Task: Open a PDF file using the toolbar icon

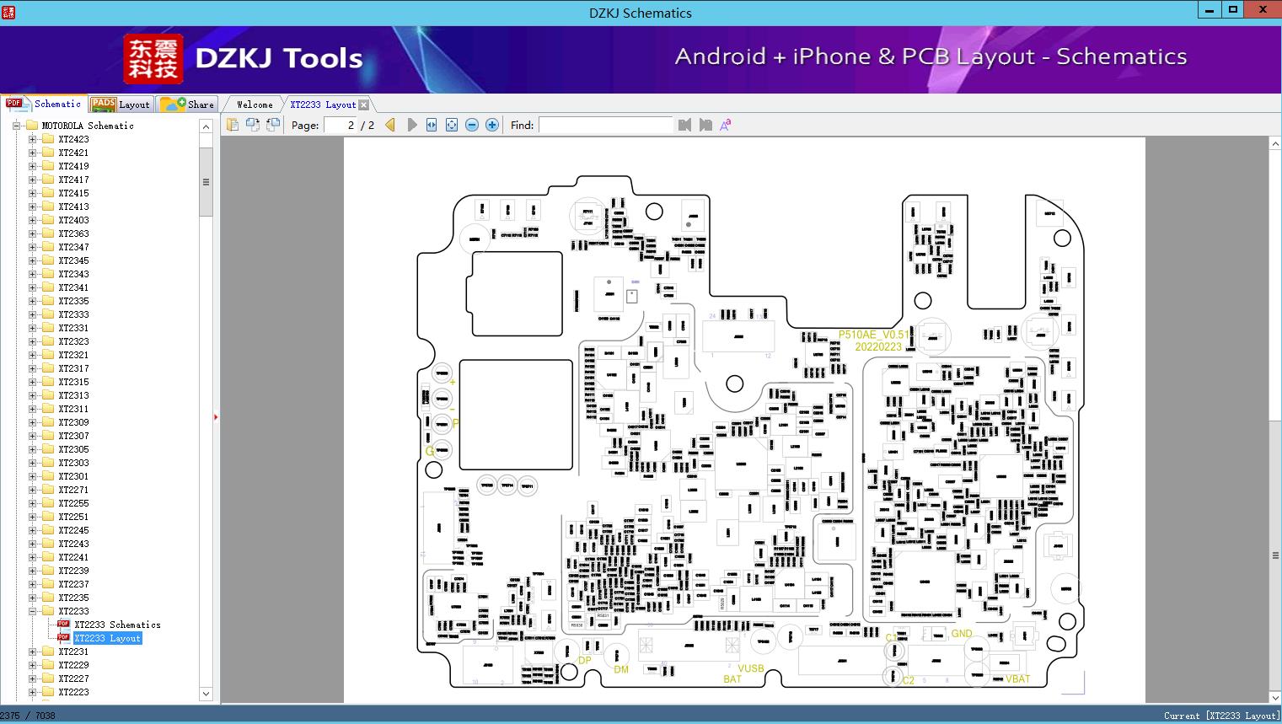Action: click(233, 124)
